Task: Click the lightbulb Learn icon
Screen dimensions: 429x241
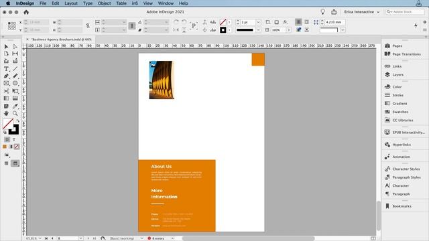Action: pos(323,12)
